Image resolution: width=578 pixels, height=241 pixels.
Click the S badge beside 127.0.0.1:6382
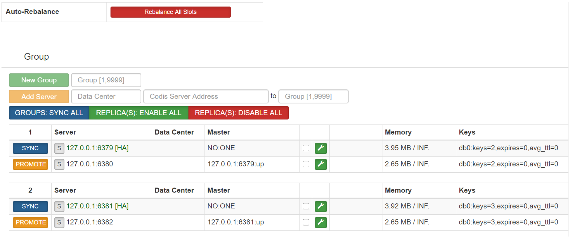coord(59,223)
